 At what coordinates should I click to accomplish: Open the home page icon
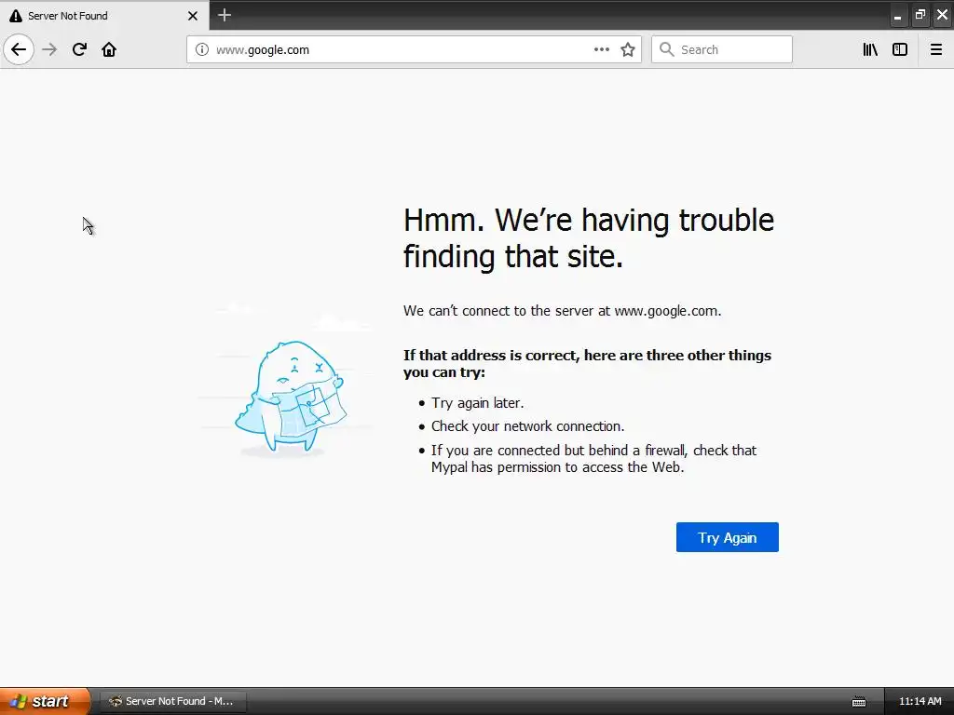point(109,49)
